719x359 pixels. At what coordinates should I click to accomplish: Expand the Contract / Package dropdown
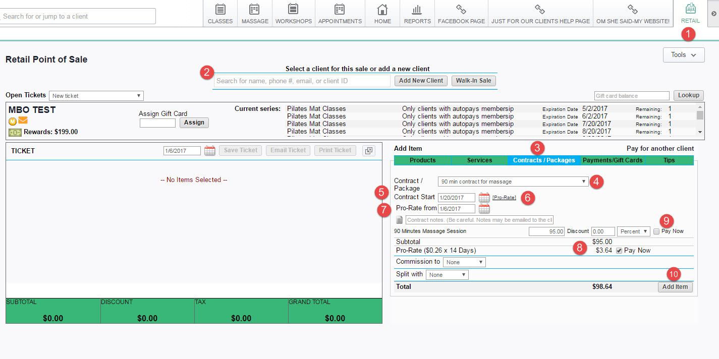pos(513,182)
